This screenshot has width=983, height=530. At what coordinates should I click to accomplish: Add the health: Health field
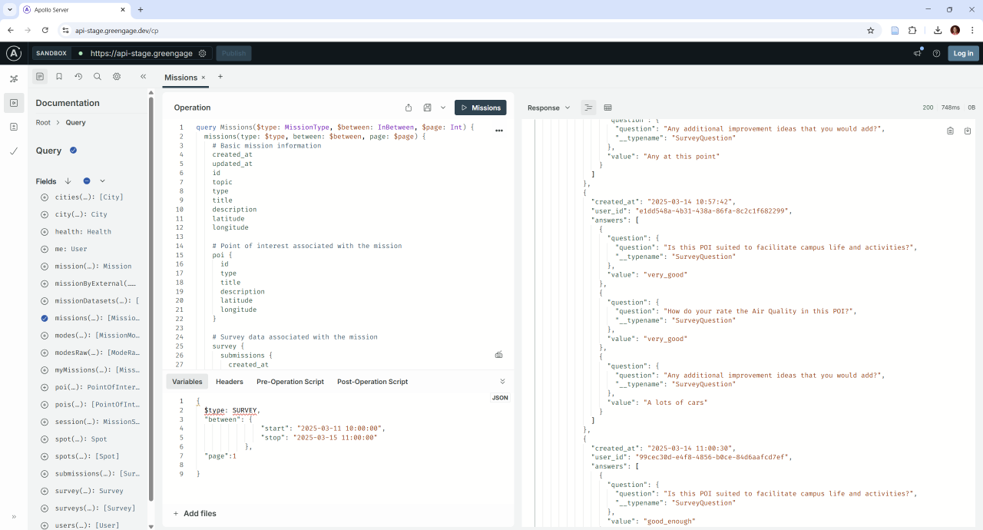44,232
